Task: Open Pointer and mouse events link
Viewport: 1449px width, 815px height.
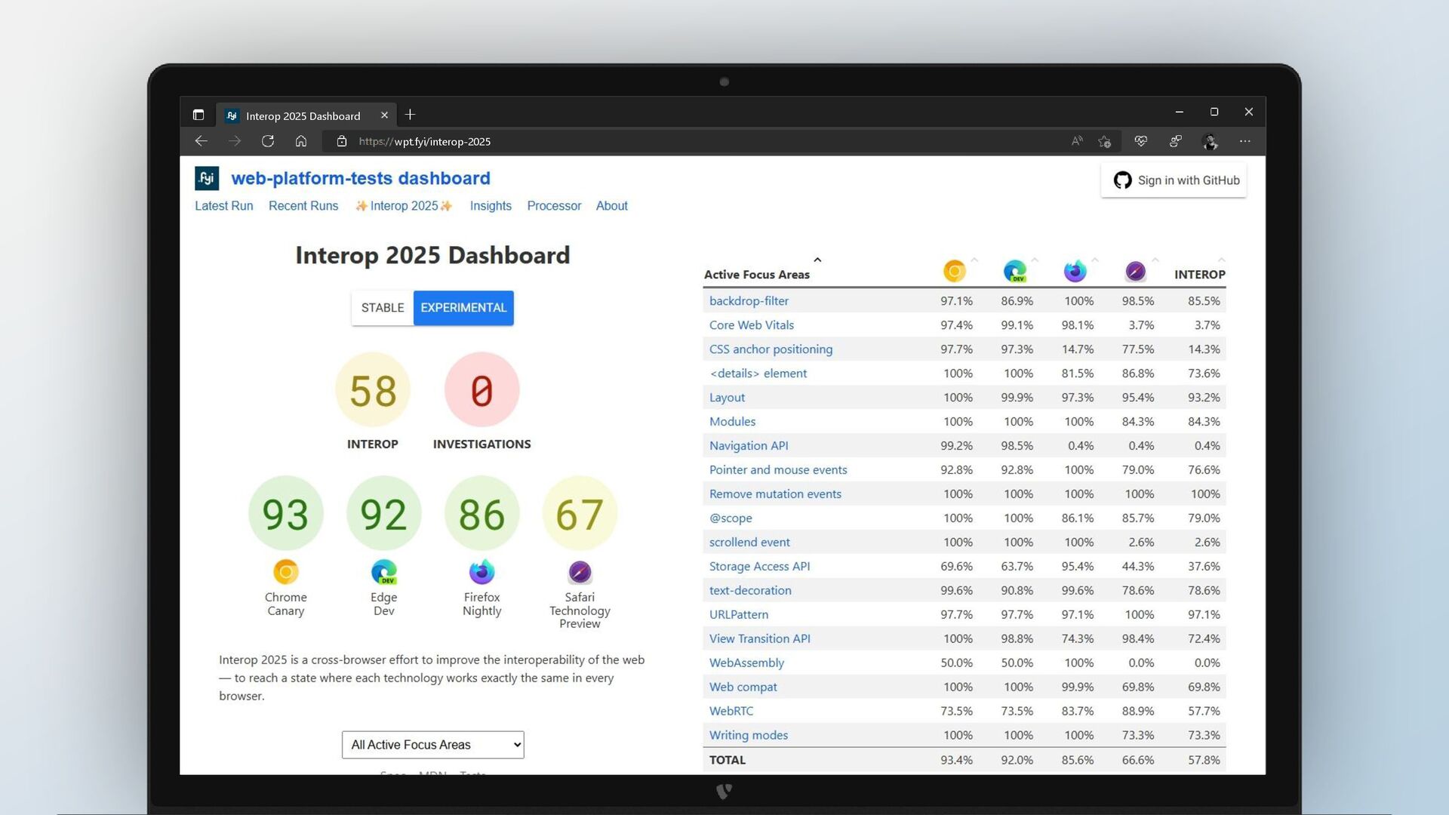Action: pyautogui.click(x=778, y=470)
